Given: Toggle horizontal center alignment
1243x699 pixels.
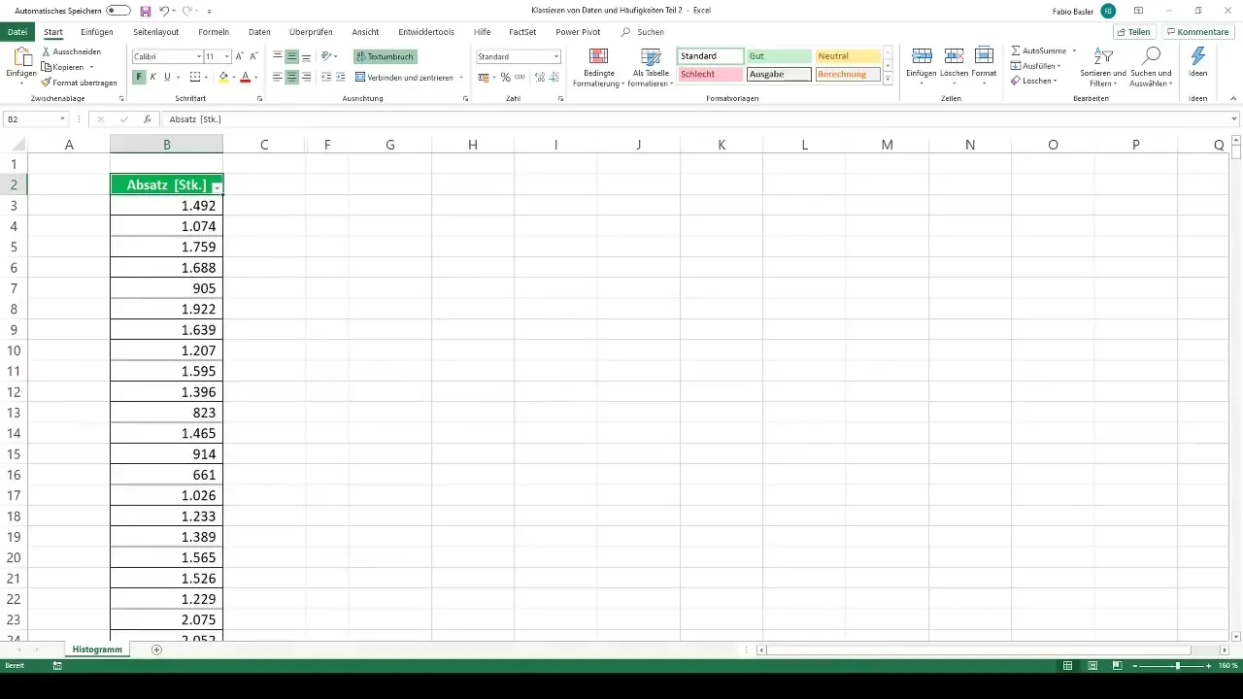Looking at the screenshot, I should (292, 77).
